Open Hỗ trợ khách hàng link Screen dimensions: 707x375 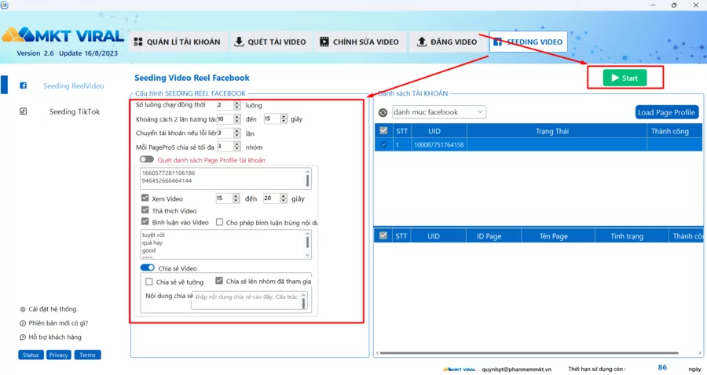coord(55,337)
